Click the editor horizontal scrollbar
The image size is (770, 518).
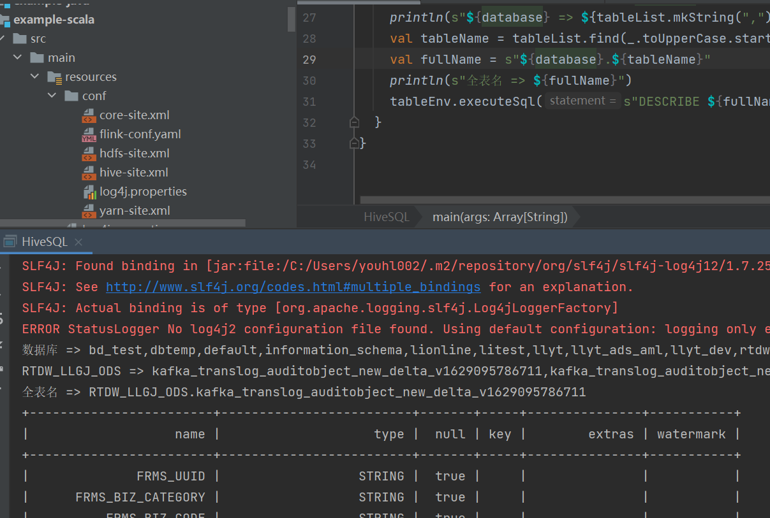tap(565, 200)
